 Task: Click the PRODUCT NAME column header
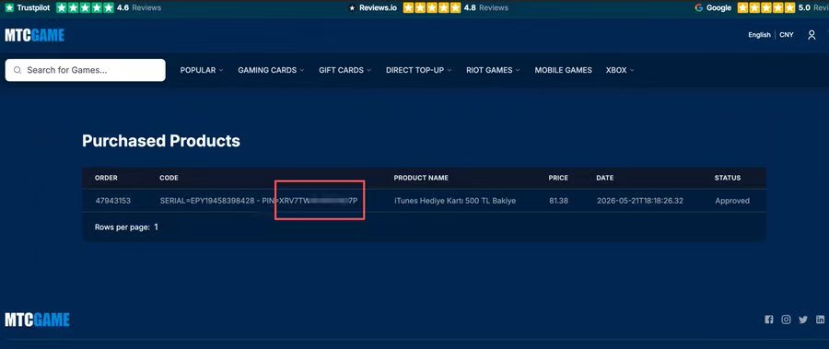click(x=421, y=178)
